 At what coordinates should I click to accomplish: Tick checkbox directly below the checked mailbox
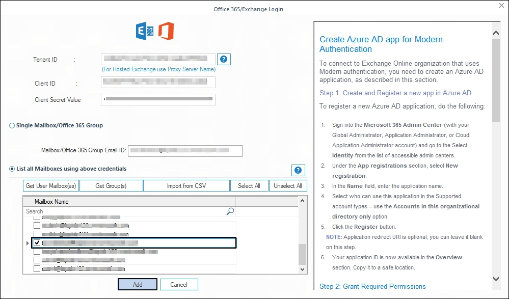[37, 251]
